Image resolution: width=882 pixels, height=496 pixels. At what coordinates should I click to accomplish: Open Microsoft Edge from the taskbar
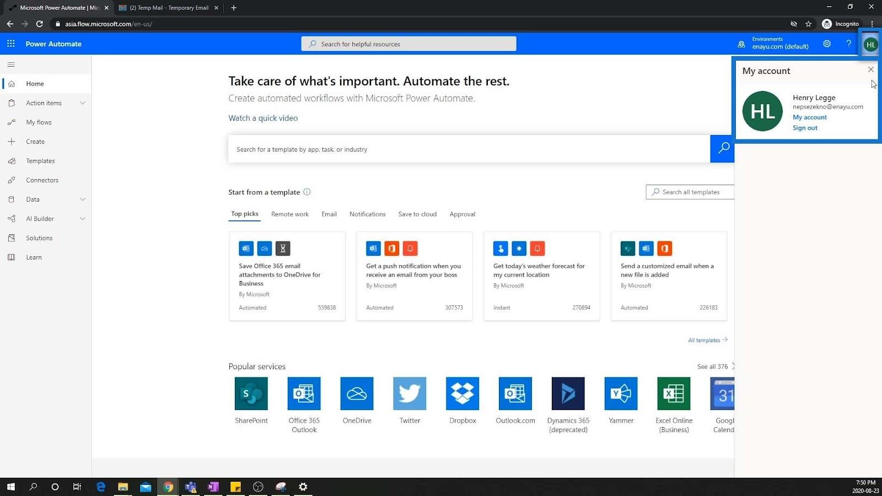coord(101,487)
